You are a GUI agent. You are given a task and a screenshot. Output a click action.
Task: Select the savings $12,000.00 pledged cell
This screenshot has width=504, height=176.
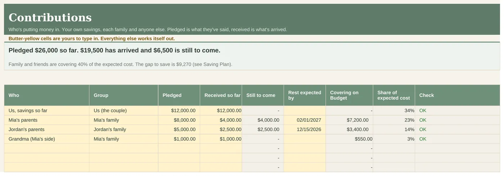pos(179,111)
